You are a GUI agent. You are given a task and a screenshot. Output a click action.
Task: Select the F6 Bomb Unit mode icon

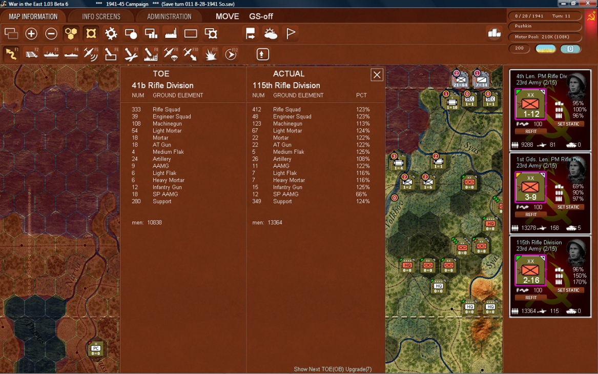click(x=111, y=54)
